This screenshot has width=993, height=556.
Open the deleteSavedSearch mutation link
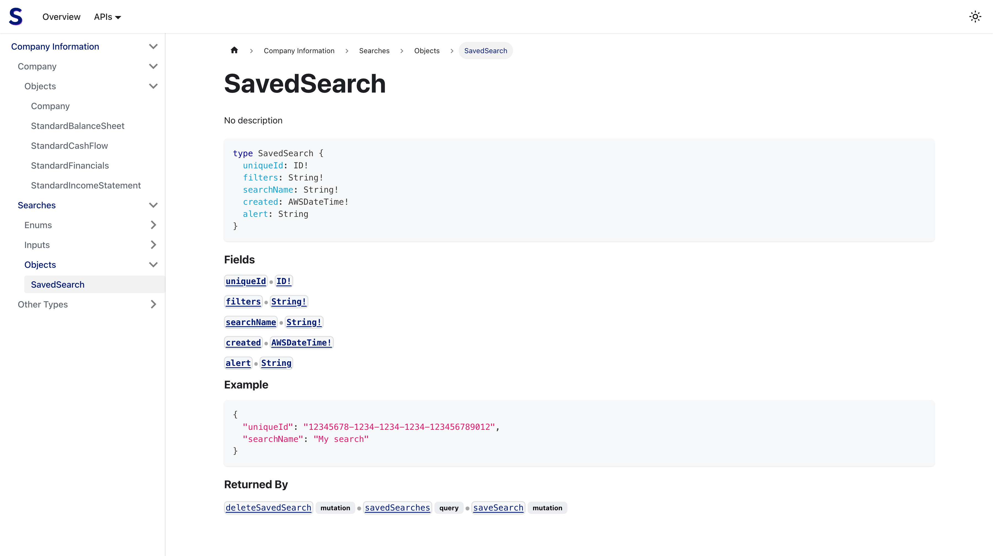click(x=268, y=508)
